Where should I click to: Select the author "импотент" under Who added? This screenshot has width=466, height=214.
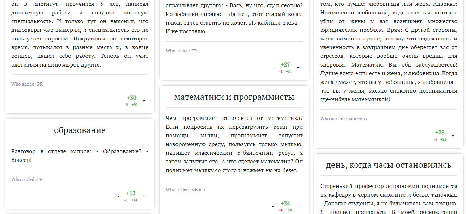pos(356,119)
